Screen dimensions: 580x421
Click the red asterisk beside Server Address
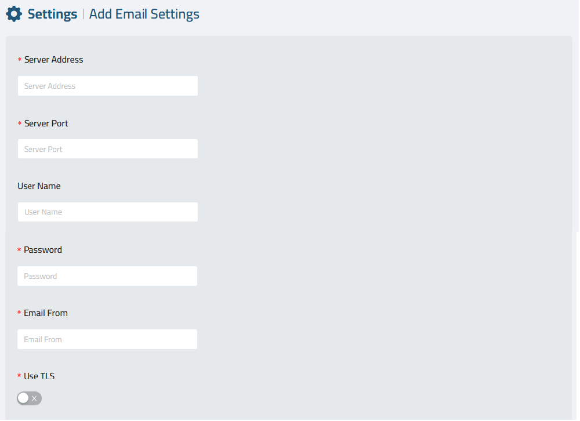point(20,60)
